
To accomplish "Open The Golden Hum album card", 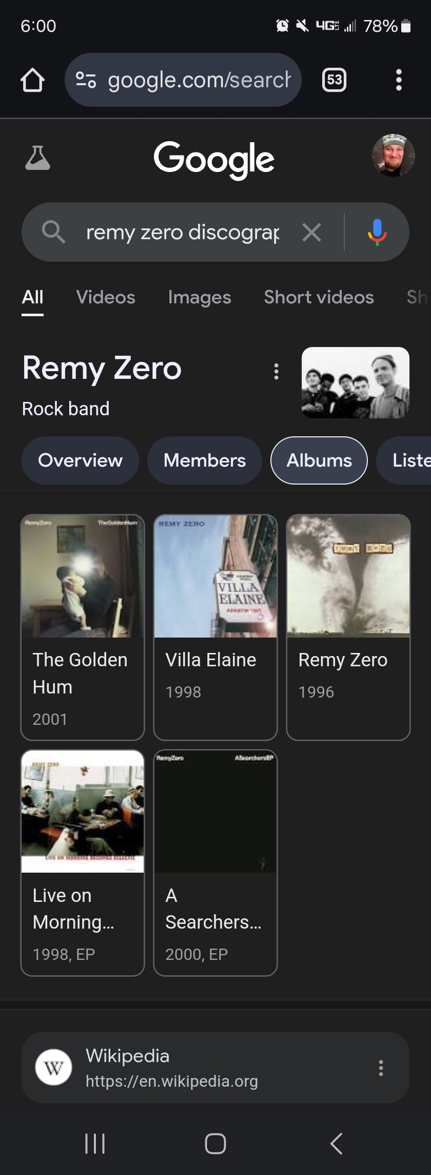I will coord(83,627).
